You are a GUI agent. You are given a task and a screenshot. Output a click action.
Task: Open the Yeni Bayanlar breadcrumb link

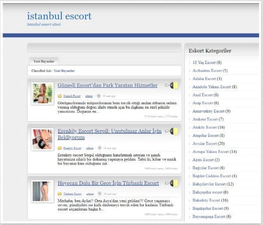(64, 71)
